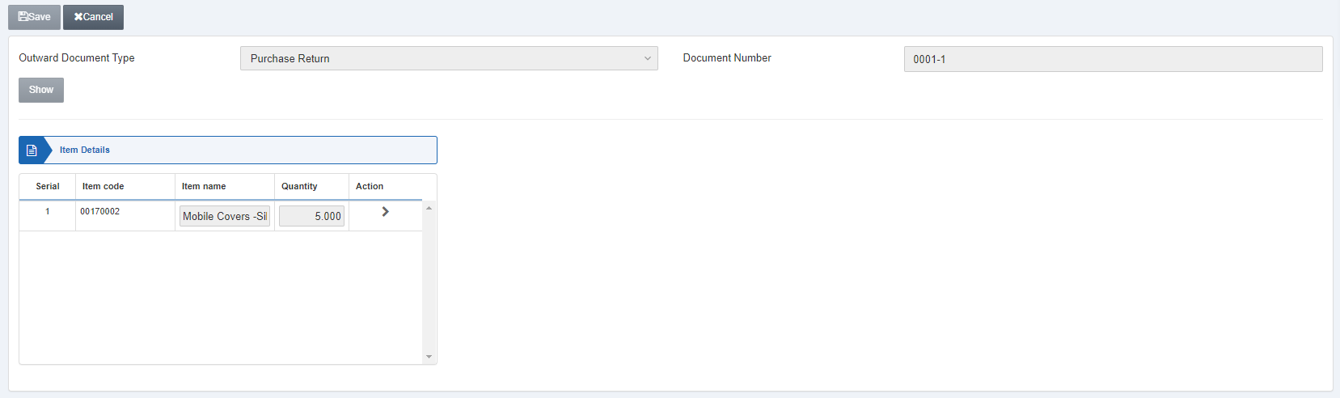Click item code 00170002 cell
This screenshot has width=1340, height=398.
tap(100, 212)
